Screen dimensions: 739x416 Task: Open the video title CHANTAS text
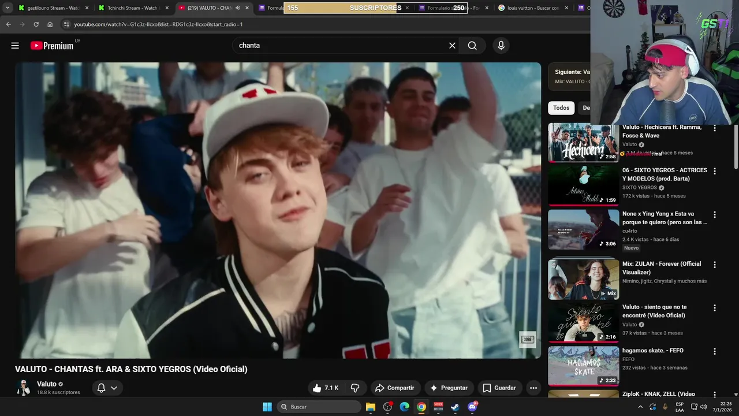pyautogui.click(x=131, y=369)
